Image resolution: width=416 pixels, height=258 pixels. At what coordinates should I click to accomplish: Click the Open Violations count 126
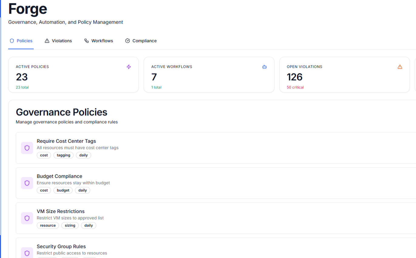tap(295, 77)
